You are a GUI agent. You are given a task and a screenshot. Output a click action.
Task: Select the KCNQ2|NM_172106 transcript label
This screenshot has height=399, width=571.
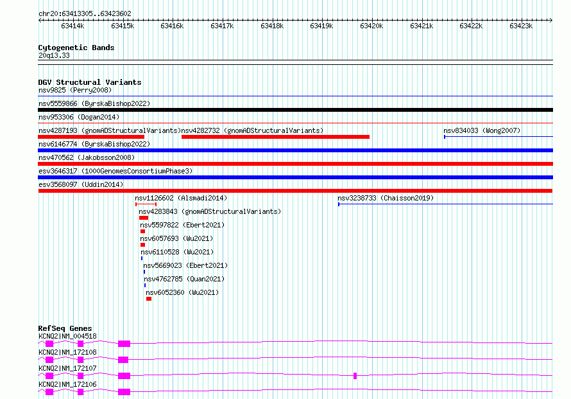tap(67, 384)
